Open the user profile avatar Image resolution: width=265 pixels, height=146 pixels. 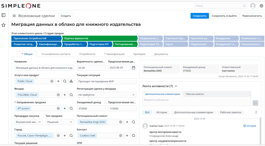point(253,6)
